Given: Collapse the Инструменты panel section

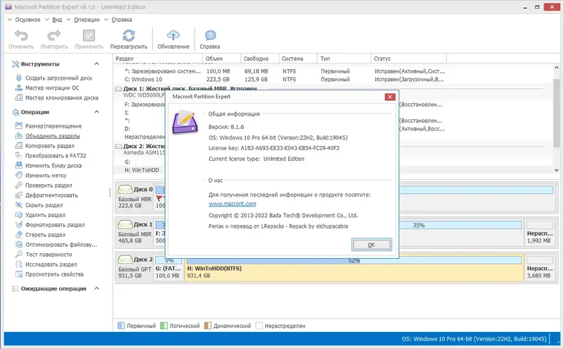Looking at the screenshot, I should 97,63.
